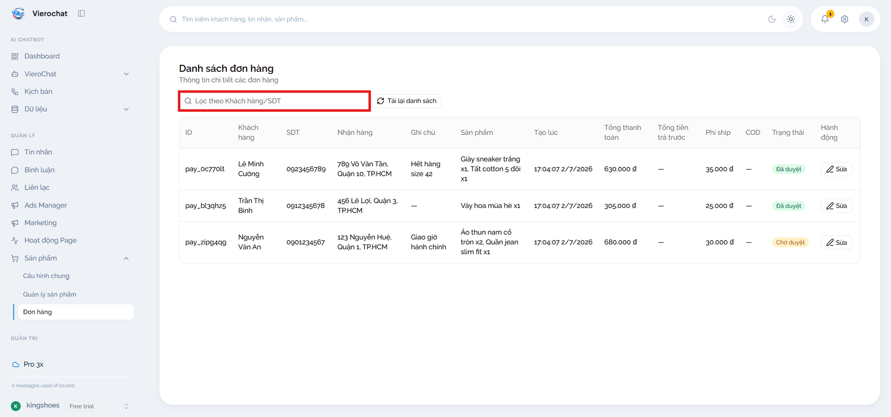Click the Vierochat logo

coord(19,13)
